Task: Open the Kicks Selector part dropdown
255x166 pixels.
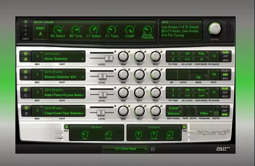Action: tap(64, 59)
